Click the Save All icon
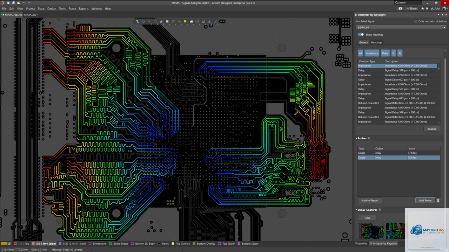Image resolution: width=449 pixels, height=252 pixels. (x=13, y=3)
